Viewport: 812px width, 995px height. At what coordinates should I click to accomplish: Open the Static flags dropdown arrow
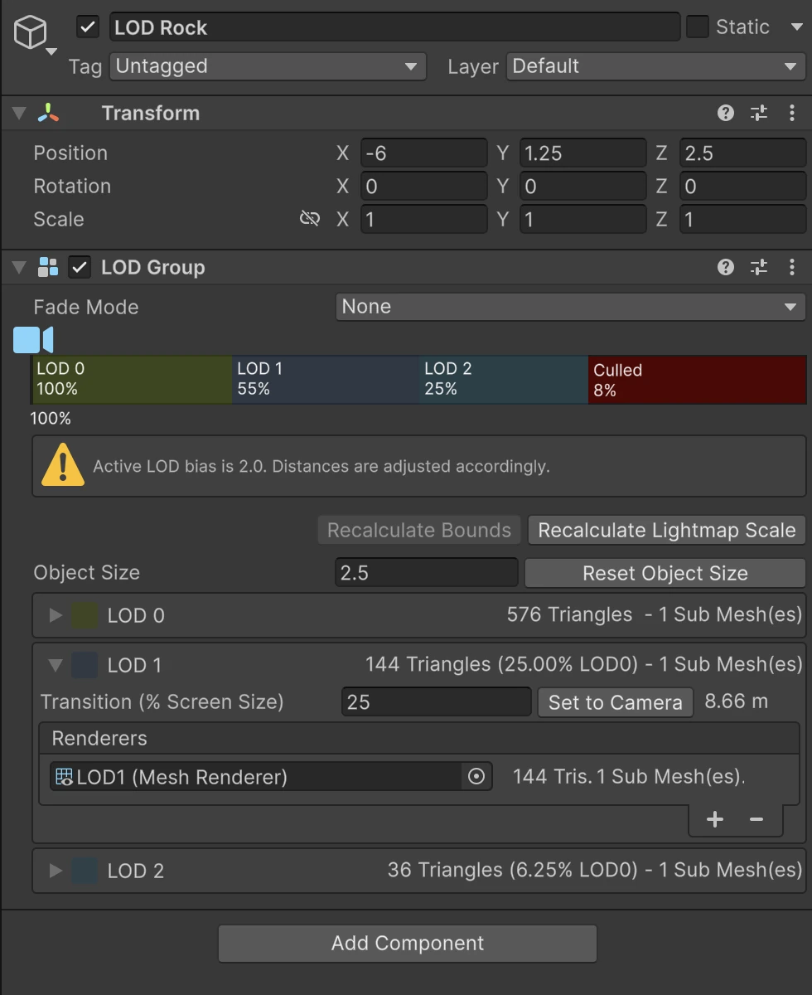pyautogui.click(x=796, y=27)
